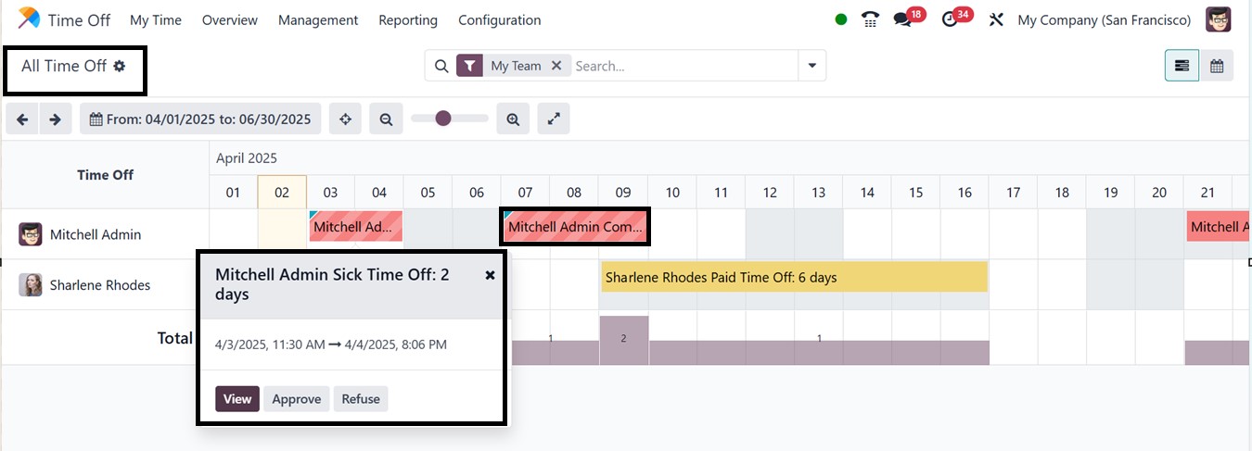Zoom out the Gantt timeline
Viewport: 1252px width, 451px height.
click(x=386, y=119)
